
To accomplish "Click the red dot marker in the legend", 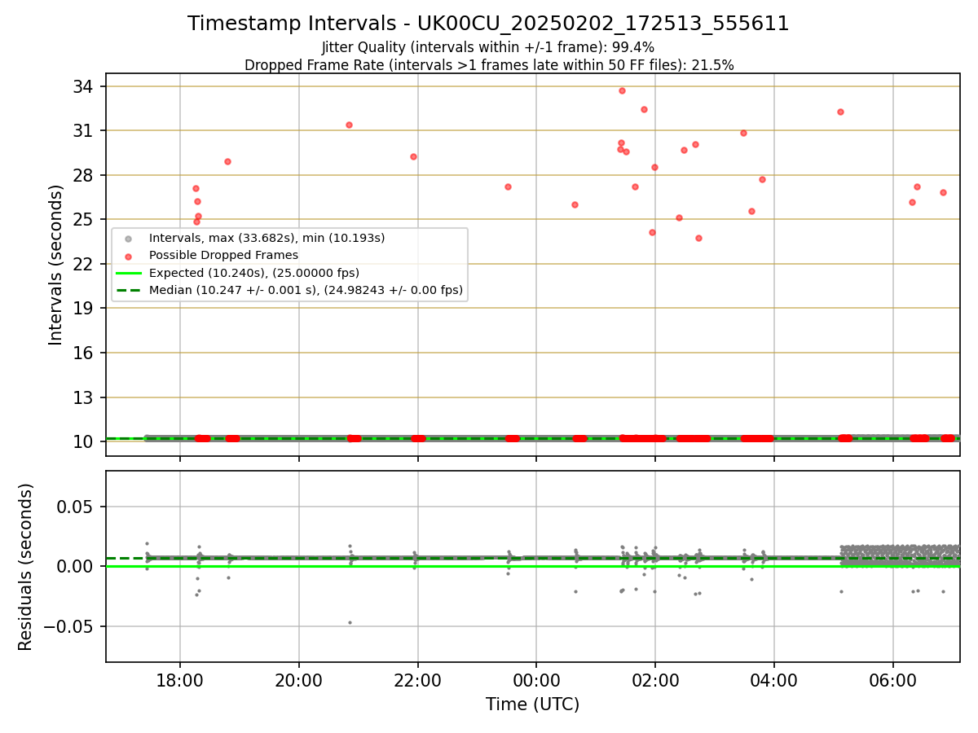I will click(126, 256).
